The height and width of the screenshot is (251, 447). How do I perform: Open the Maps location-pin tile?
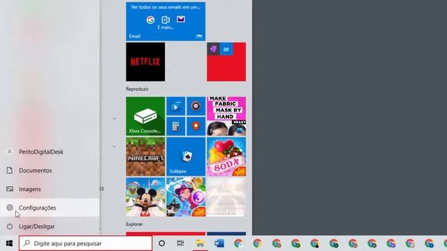(196, 126)
